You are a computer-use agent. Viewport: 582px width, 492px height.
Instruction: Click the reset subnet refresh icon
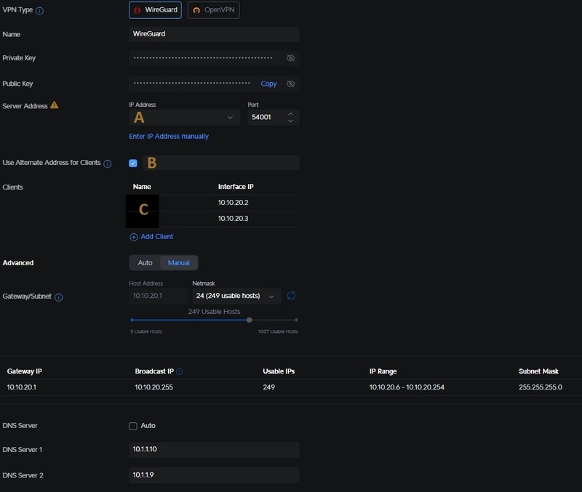[292, 296]
